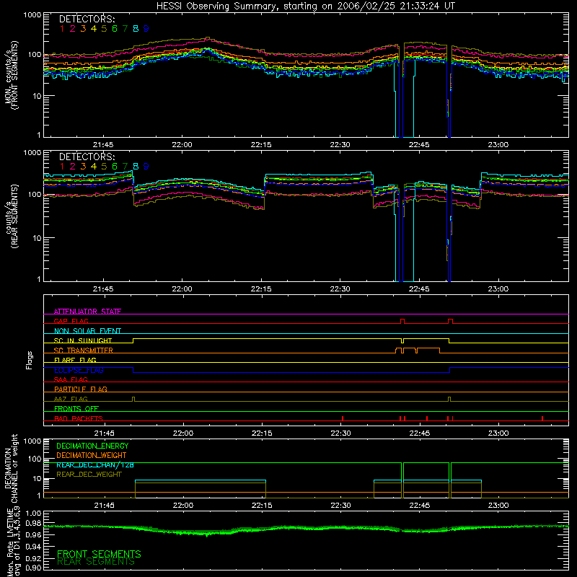Click the (REAR SEGMENTS) y-axis label

click(15, 216)
